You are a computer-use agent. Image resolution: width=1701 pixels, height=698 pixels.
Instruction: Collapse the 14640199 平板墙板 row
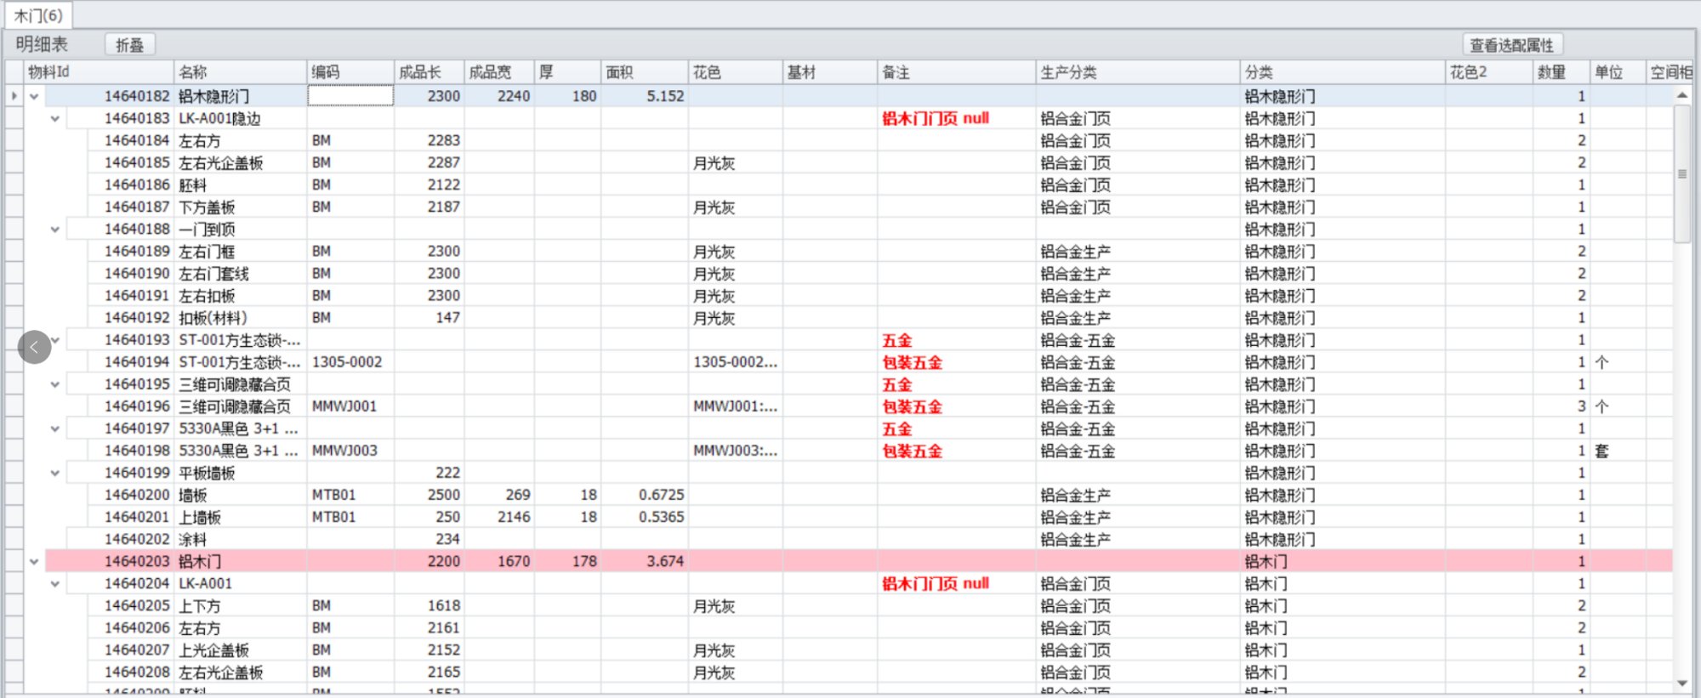pyautogui.click(x=55, y=473)
